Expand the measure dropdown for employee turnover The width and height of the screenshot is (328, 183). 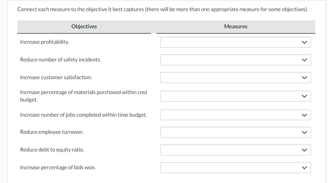tap(235, 132)
